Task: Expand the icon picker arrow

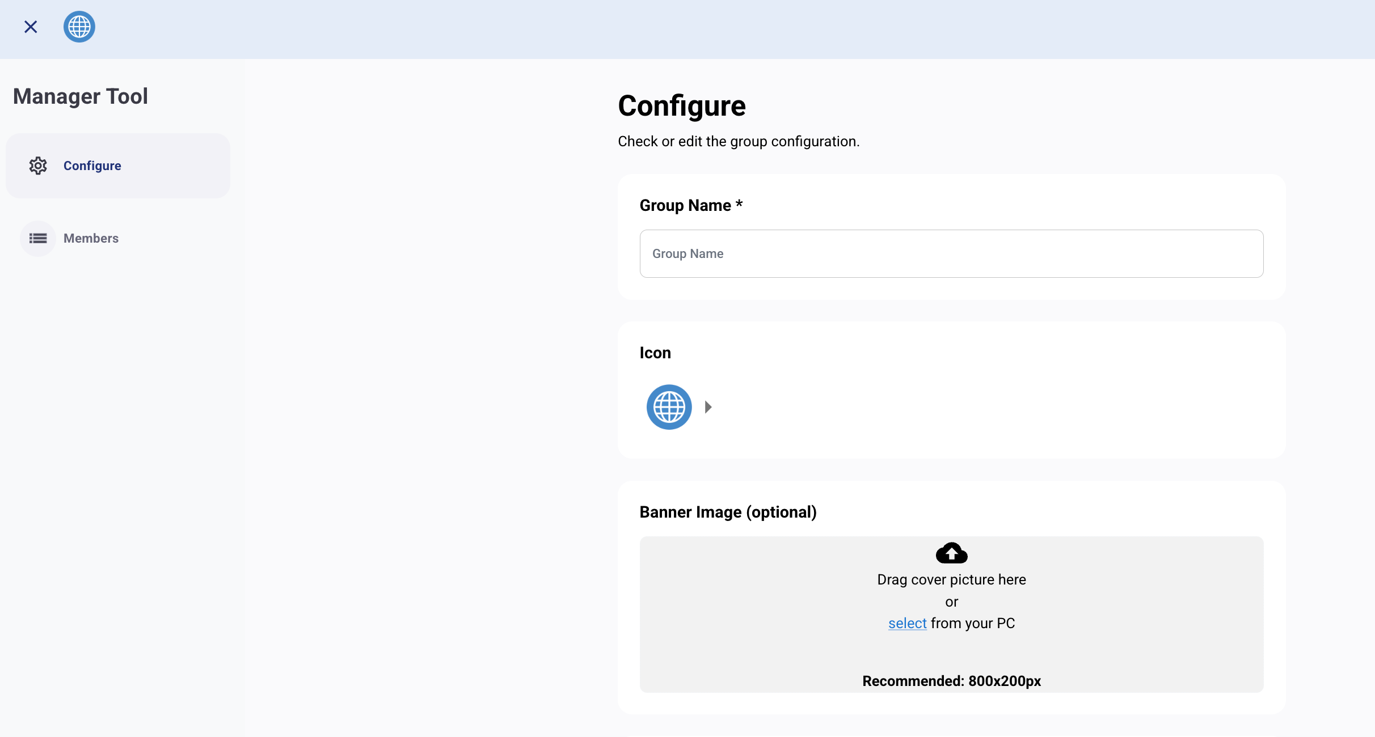Action: [708, 407]
